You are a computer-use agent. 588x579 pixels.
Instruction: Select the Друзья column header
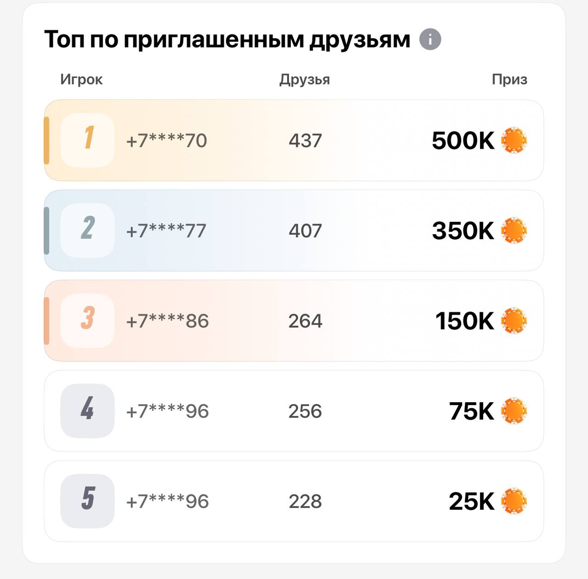305,80
